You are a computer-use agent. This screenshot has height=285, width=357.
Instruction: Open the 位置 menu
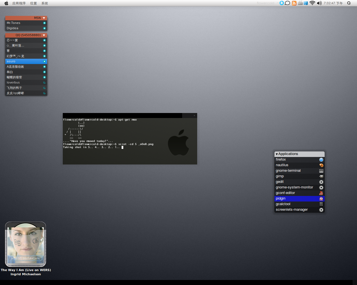pos(33,3)
